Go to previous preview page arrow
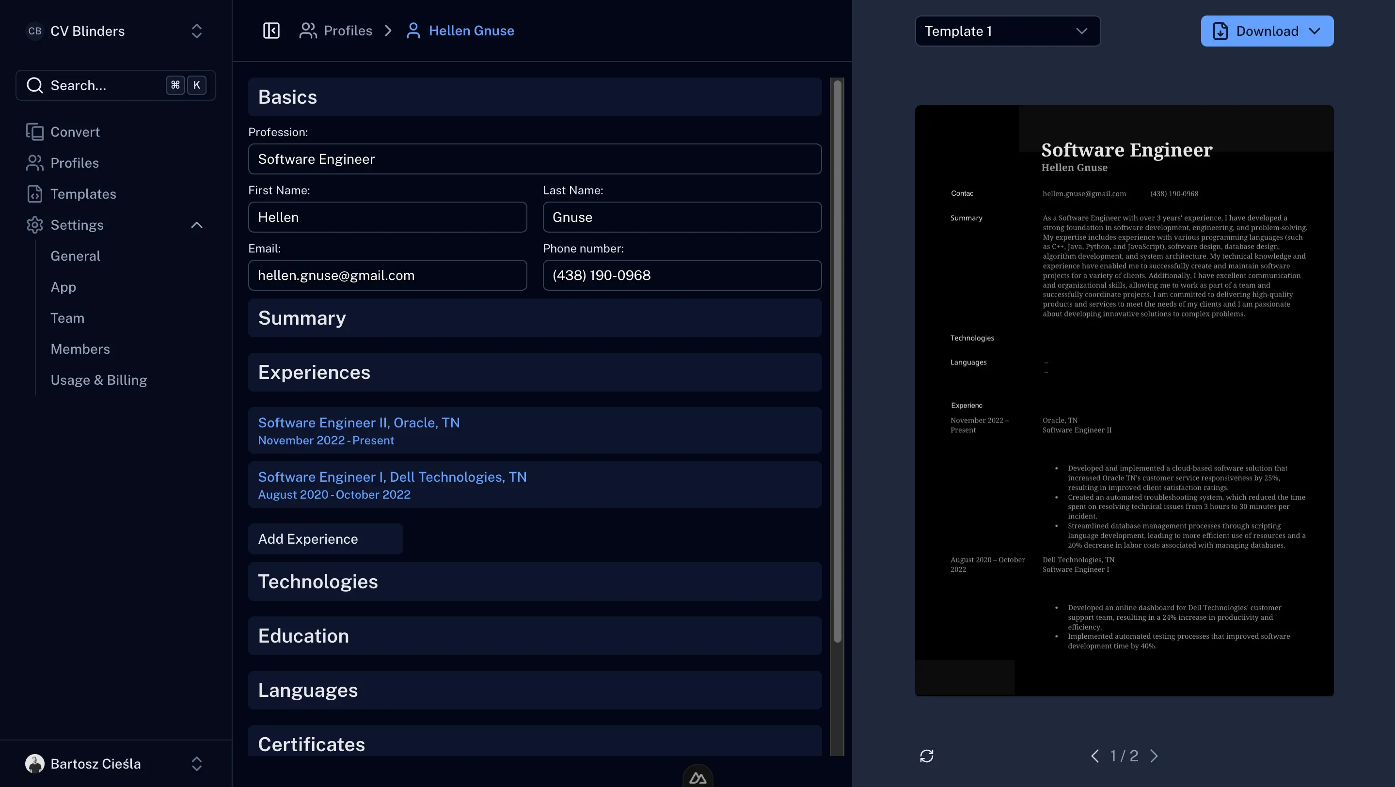The image size is (1395, 787). tap(1095, 756)
